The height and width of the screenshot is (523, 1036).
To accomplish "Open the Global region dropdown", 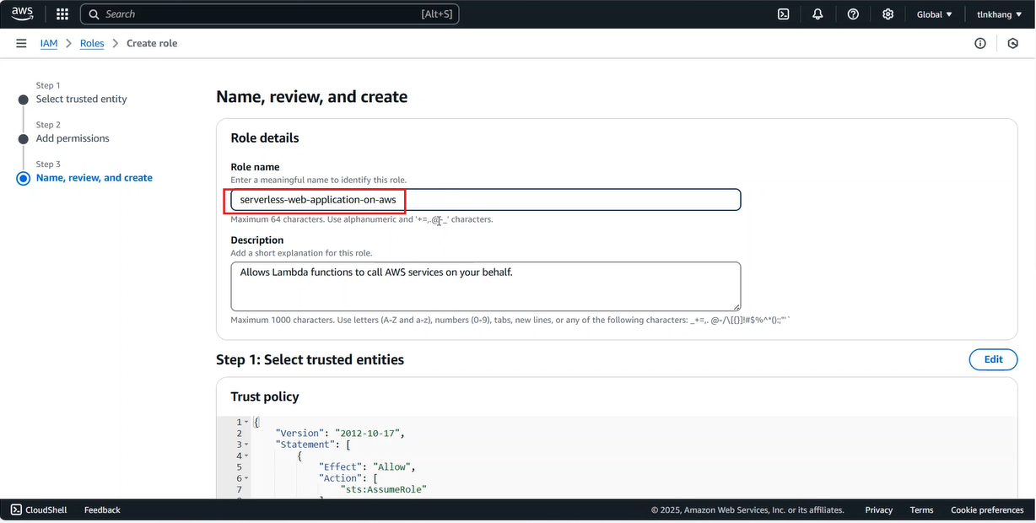I will point(935,14).
